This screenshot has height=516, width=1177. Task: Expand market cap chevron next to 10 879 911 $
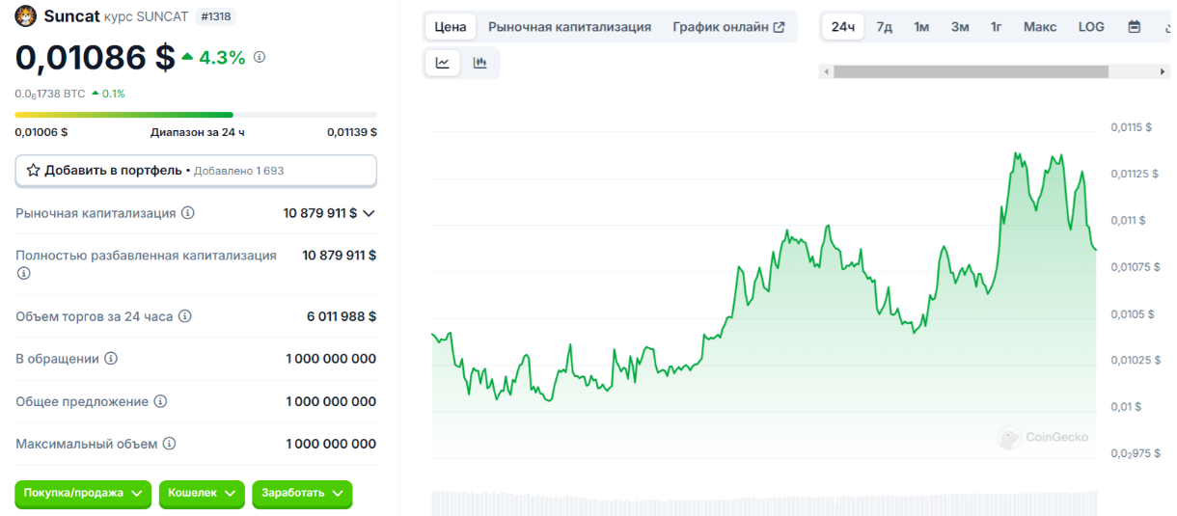click(369, 213)
